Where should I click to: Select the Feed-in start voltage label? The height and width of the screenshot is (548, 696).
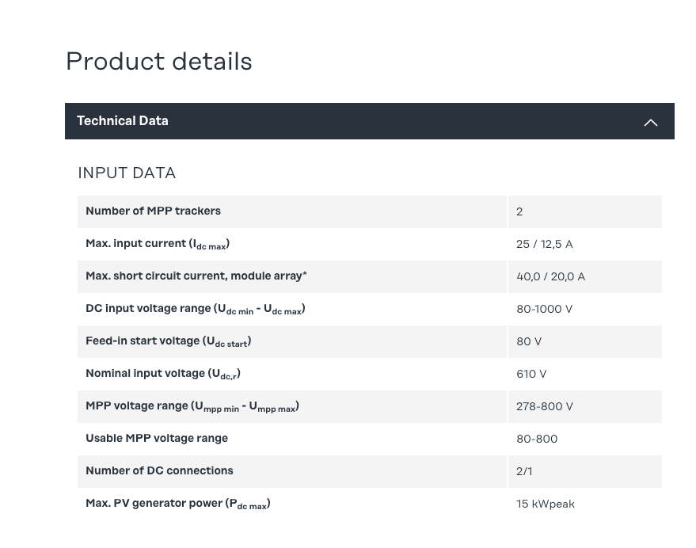168,341
